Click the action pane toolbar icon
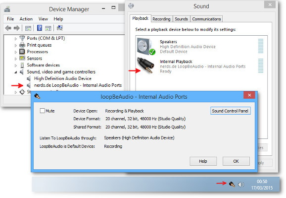 [48, 28]
